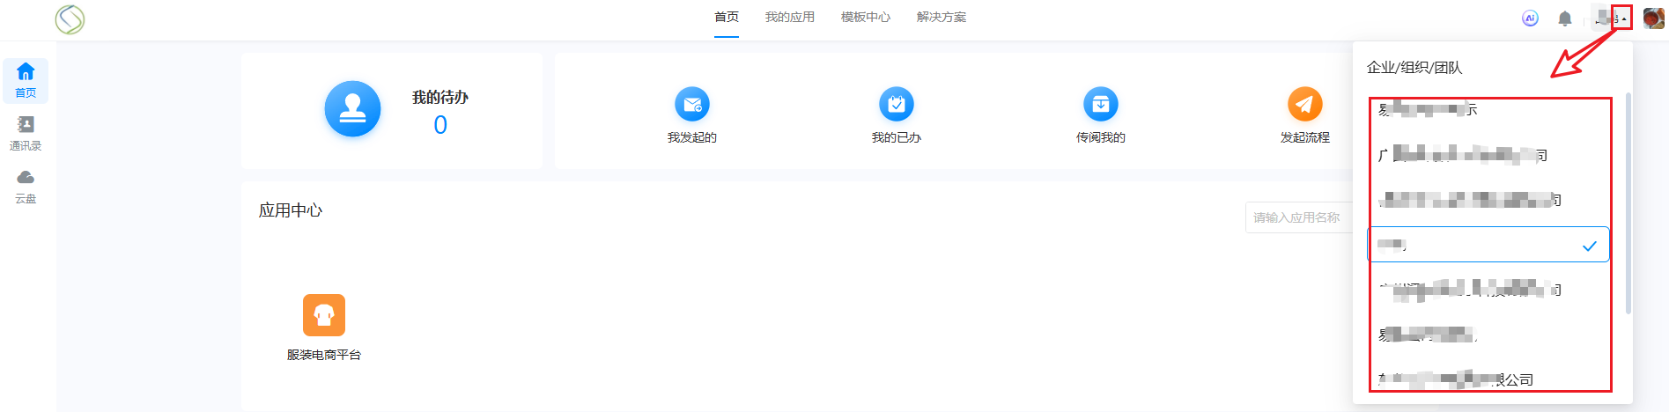The width and height of the screenshot is (1669, 412).
Task: Choose the organization starting with 广
Action: (x=1462, y=156)
